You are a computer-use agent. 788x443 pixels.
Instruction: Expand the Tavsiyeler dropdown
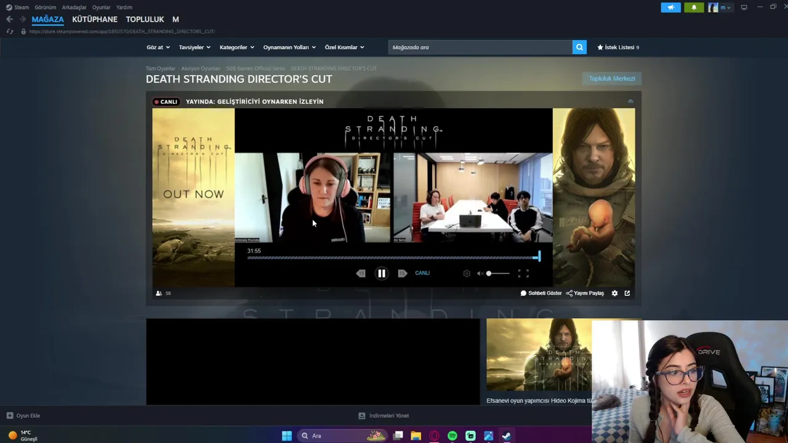(195, 47)
